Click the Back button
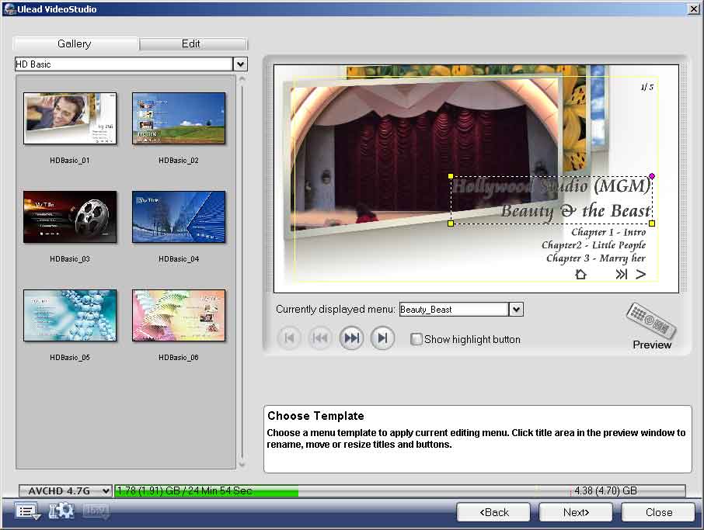The width and height of the screenshot is (704, 530). point(493,512)
